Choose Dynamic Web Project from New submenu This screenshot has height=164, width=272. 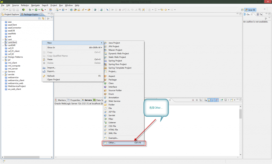point(124,54)
